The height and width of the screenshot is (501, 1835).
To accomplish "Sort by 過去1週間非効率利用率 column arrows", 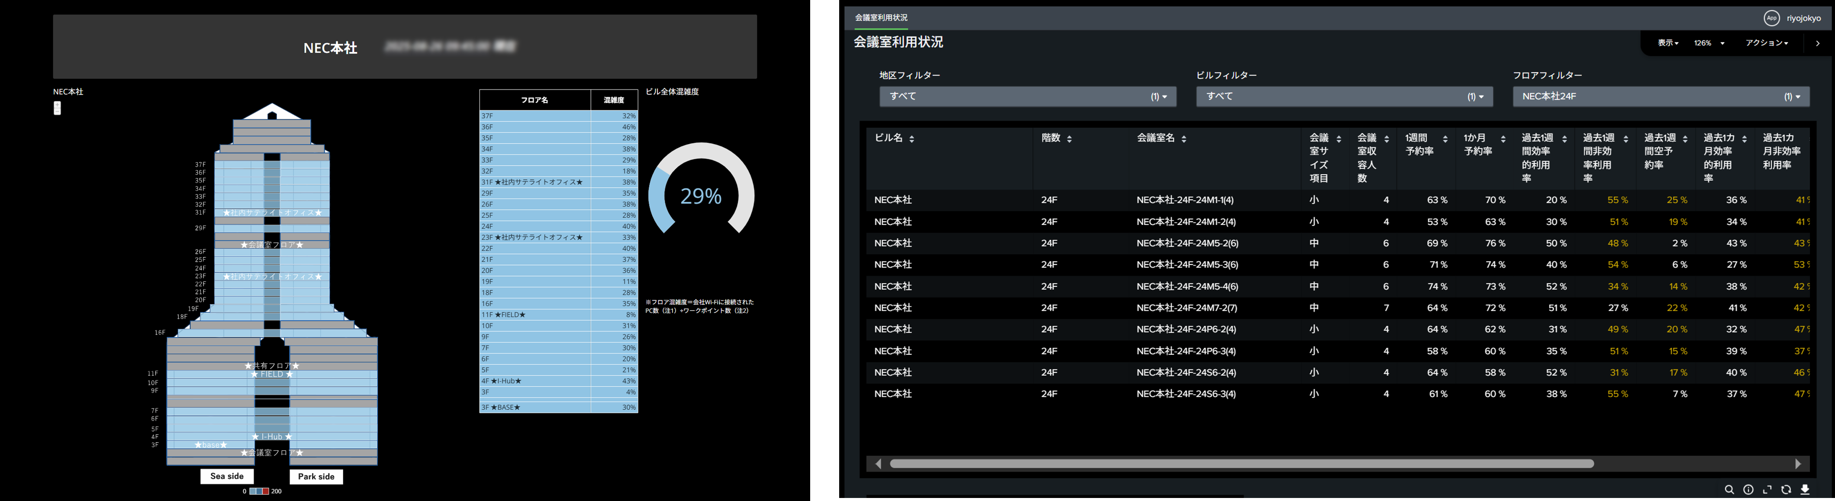I will 1626,139.
